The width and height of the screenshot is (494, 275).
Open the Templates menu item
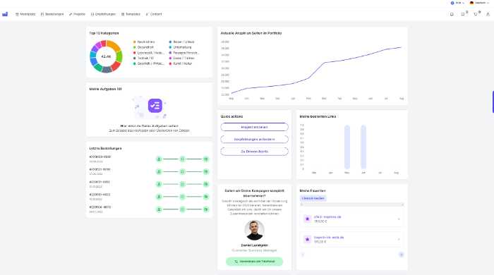coord(131,14)
